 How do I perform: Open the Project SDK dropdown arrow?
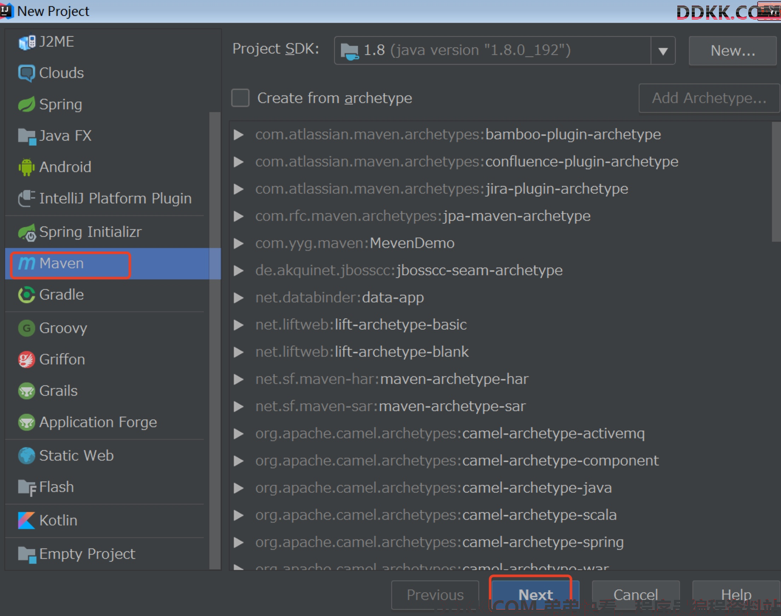coord(663,51)
